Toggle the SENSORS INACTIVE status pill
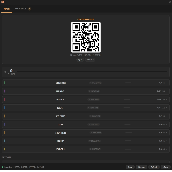 click(x=95, y=83)
